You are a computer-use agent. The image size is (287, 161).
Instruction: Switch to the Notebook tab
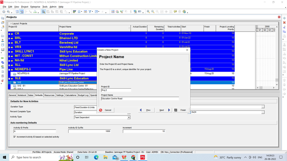pyautogui.click(x=22, y=95)
